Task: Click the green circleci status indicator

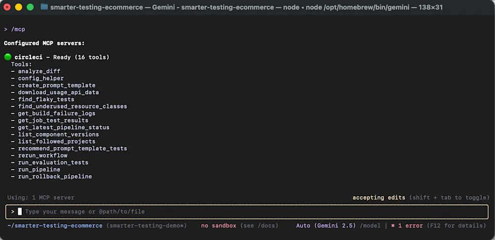Action: pyautogui.click(x=8, y=57)
